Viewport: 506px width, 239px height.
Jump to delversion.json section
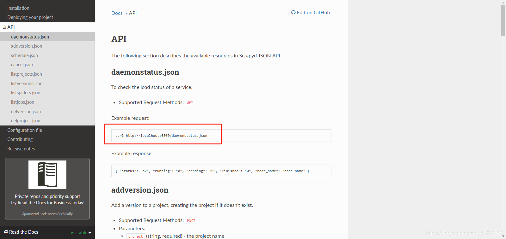[x=26, y=112]
